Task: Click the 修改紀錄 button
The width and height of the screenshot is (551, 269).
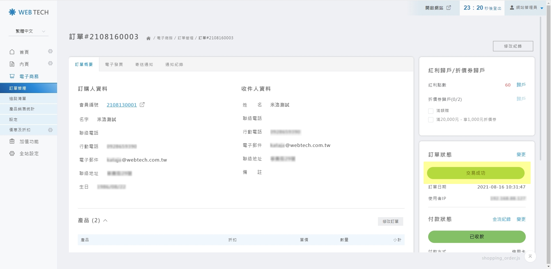Action: tap(513, 46)
